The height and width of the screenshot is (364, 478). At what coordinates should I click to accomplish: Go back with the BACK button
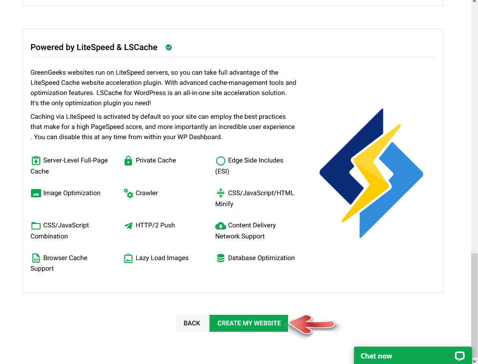(x=192, y=323)
